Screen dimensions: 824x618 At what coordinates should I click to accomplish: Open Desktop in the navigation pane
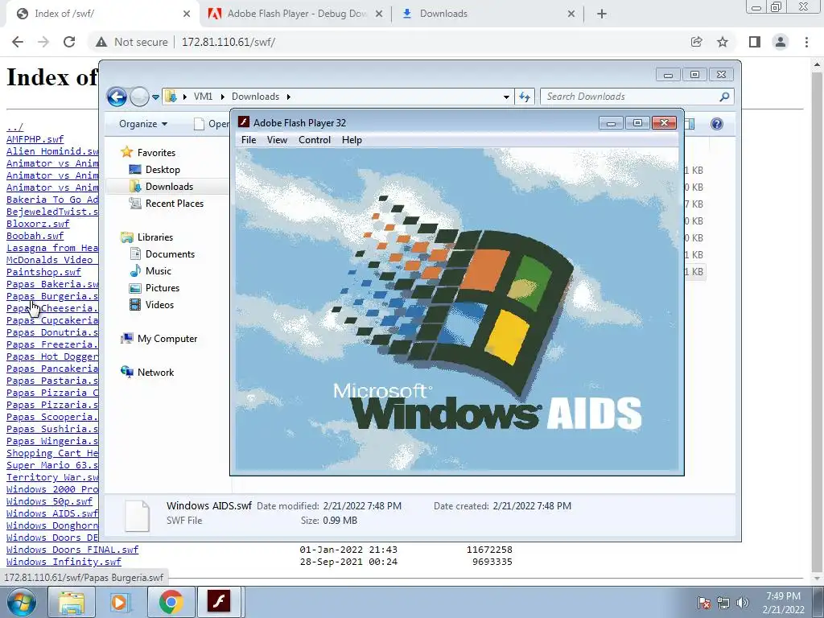[163, 169]
